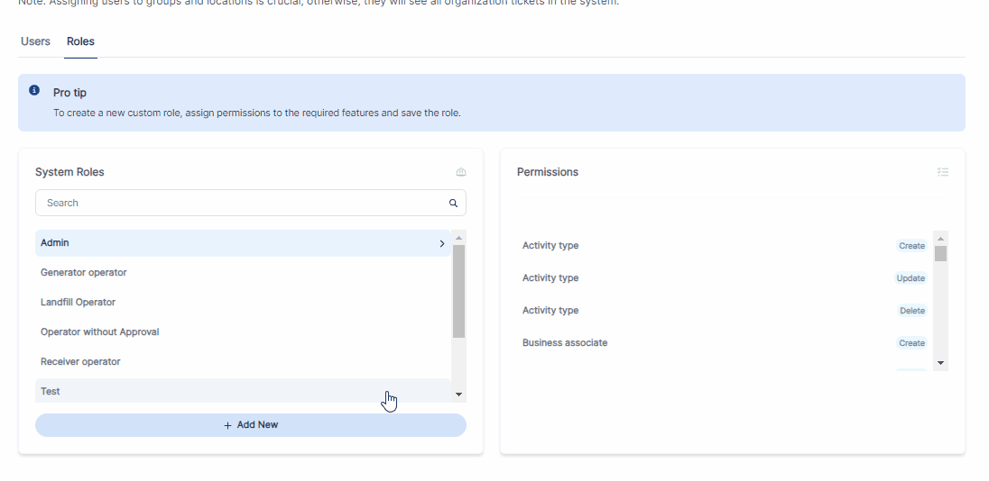Click the info icon in Pro tip banner
This screenshot has height=481, width=989.
click(x=34, y=91)
